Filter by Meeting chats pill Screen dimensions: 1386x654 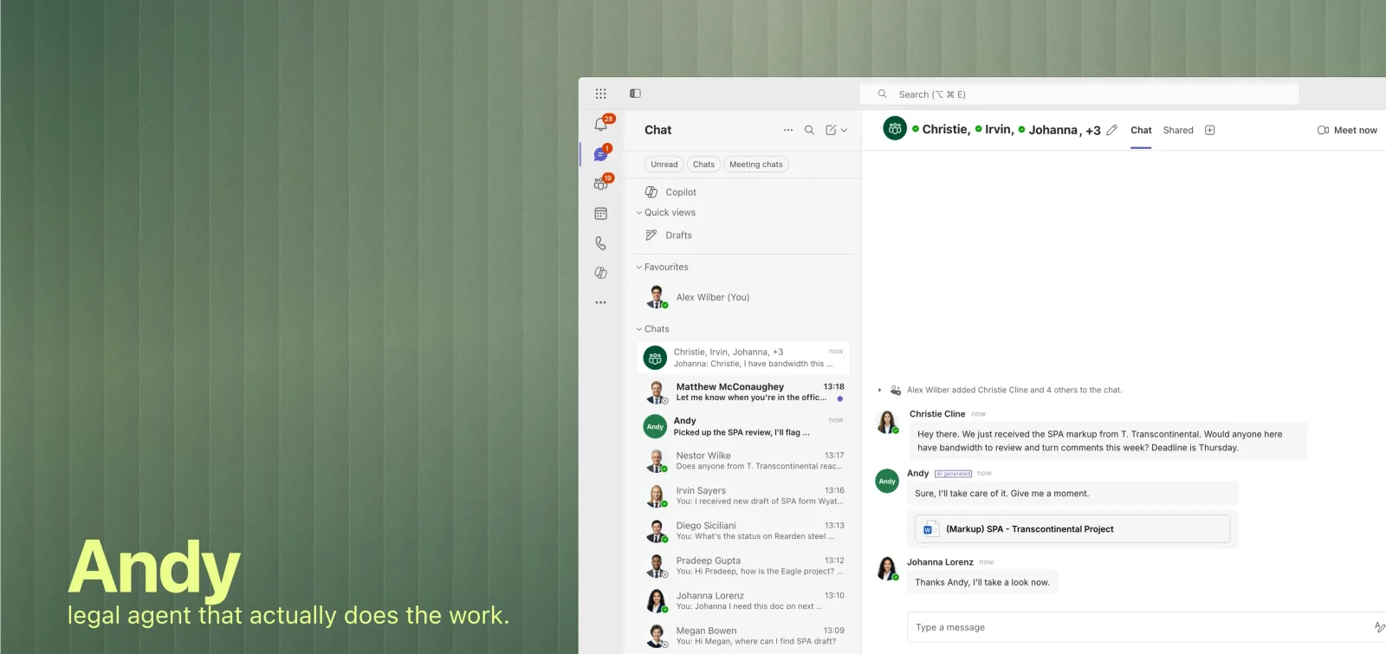click(755, 165)
